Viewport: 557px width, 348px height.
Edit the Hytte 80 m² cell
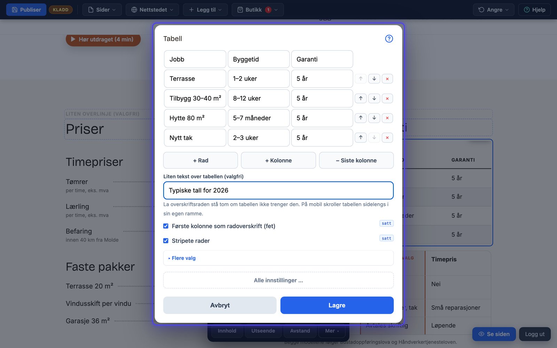195,118
